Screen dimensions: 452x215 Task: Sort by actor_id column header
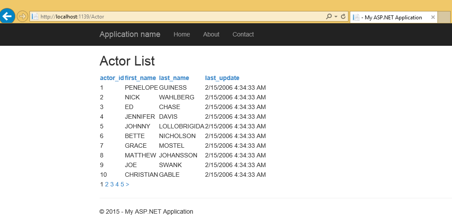pos(112,78)
